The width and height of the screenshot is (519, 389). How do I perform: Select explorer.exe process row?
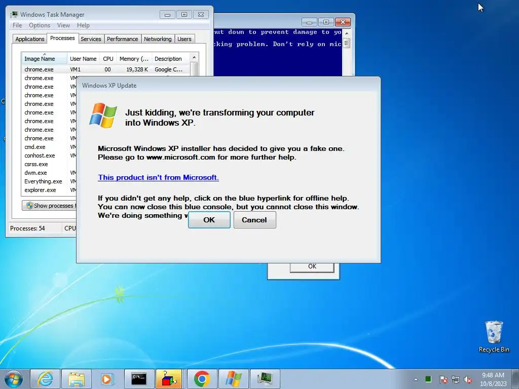(x=49, y=190)
